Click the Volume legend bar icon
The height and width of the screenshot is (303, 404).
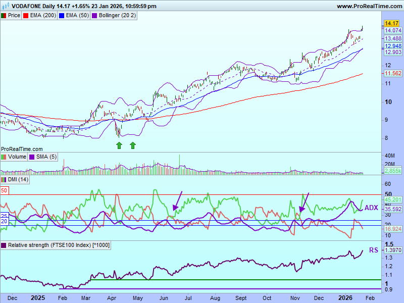[x=4, y=157]
